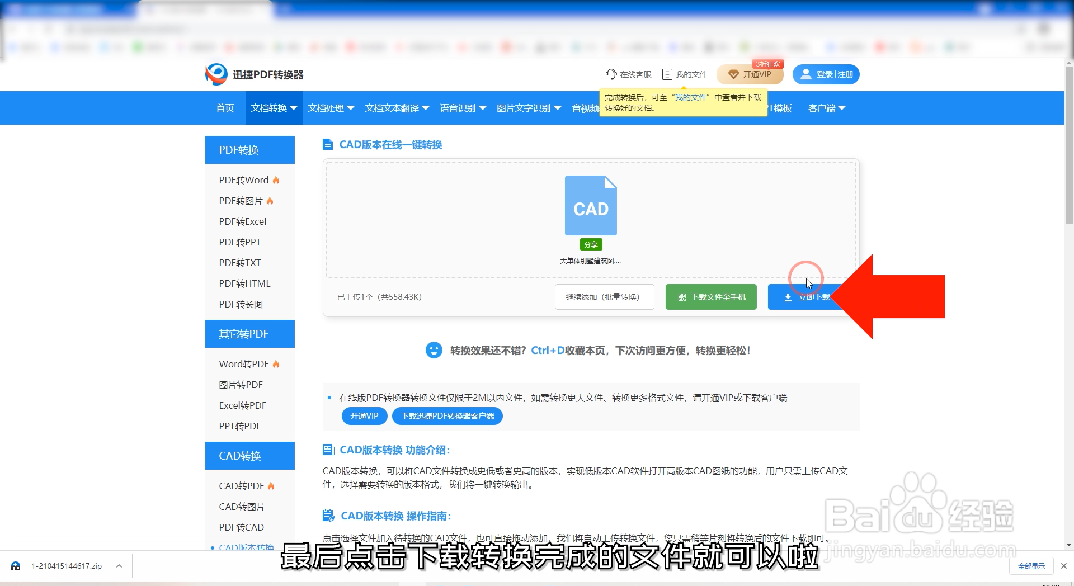Click file name 大单体别墅建筑图...
This screenshot has height=586, width=1074.
(x=591, y=261)
